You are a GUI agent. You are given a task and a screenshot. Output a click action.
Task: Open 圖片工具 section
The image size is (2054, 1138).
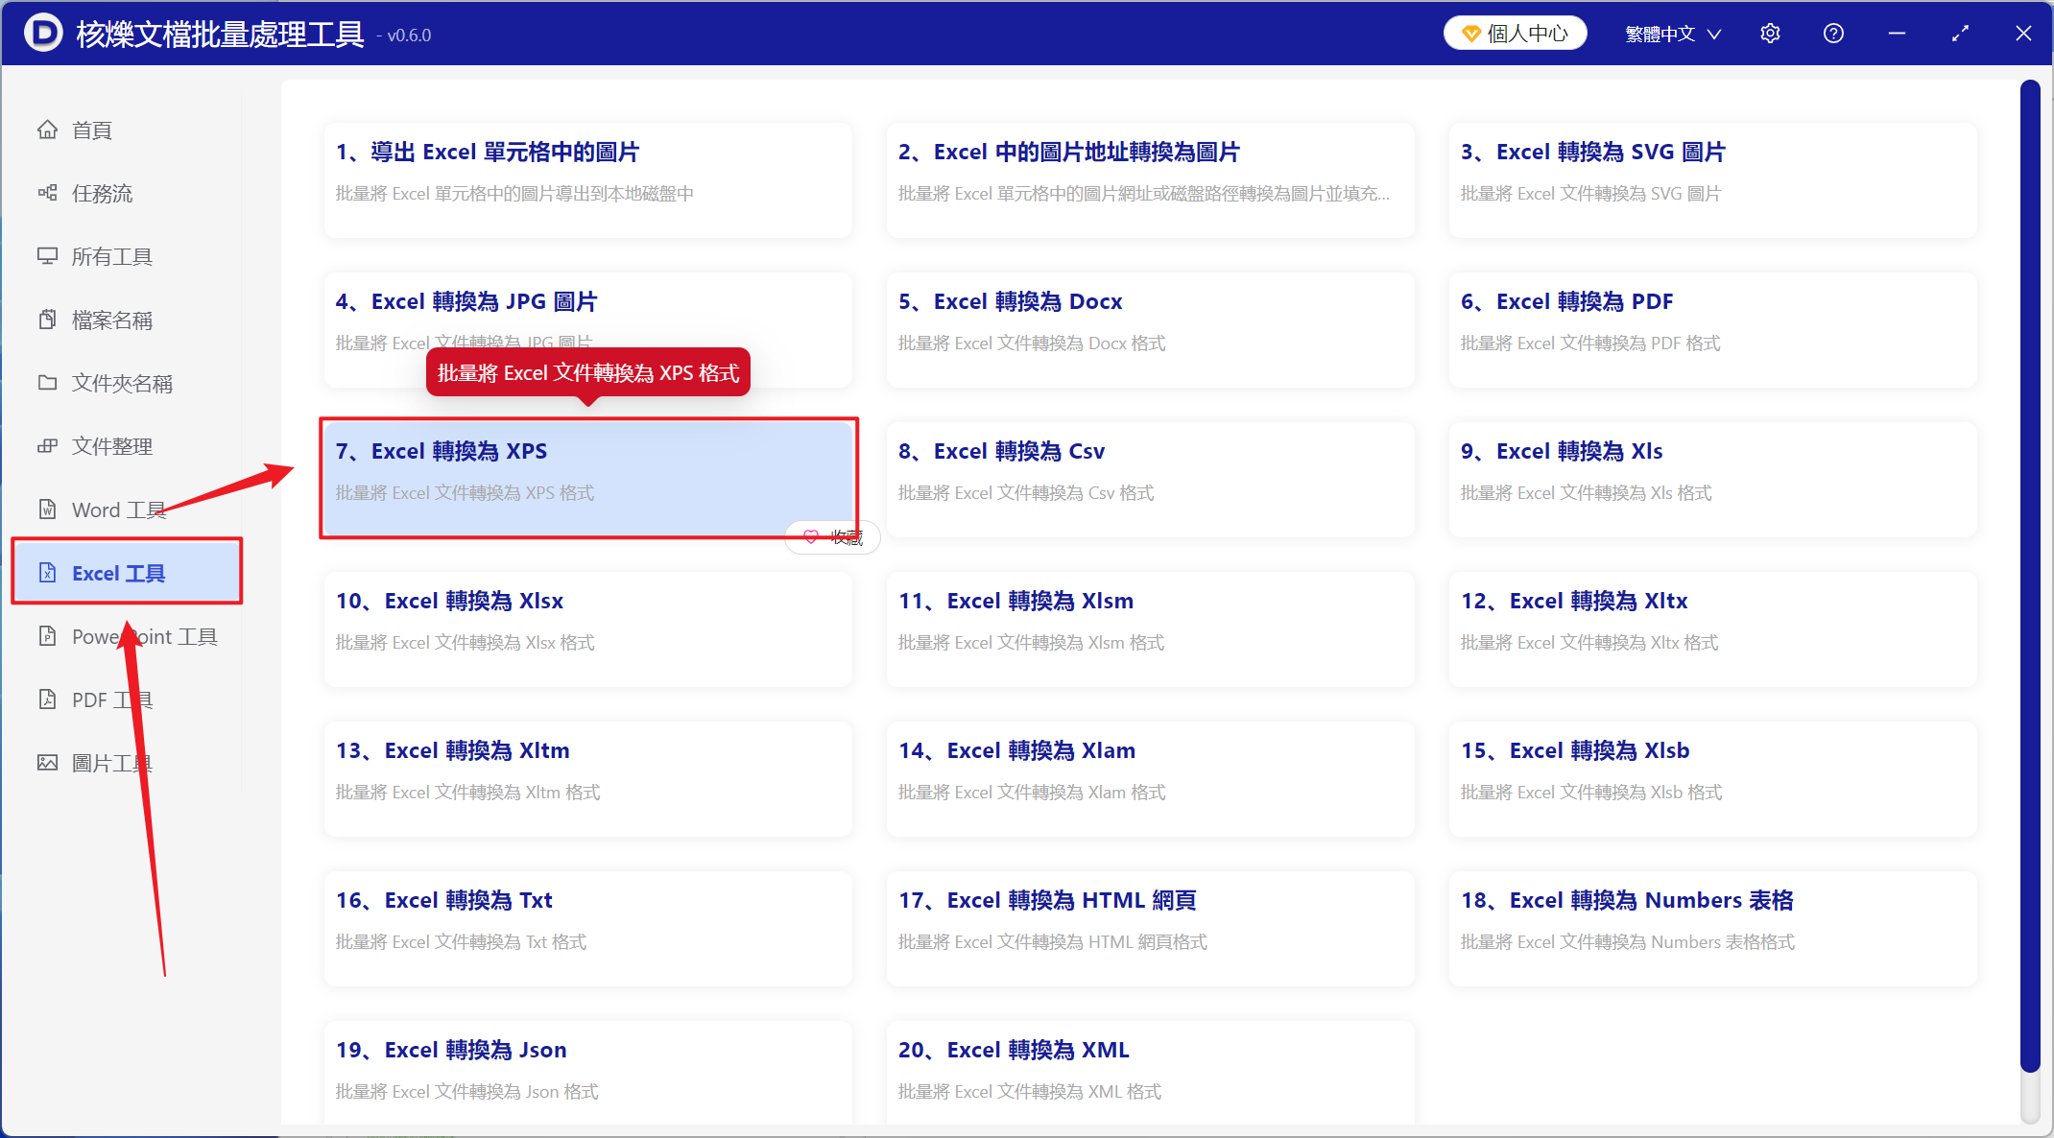(112, 763)
